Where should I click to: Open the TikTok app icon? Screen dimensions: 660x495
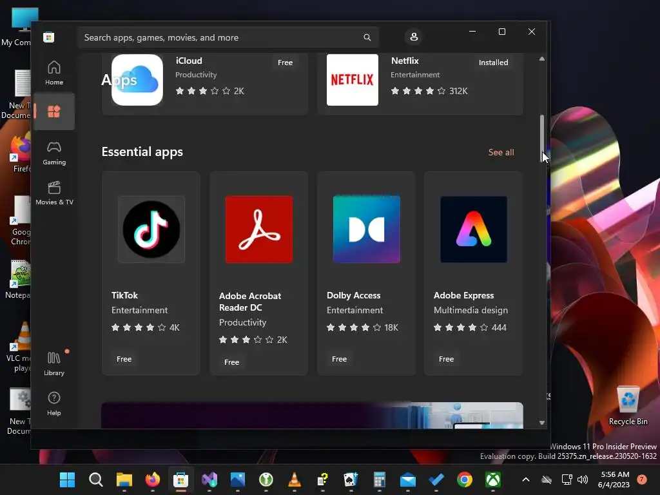click(151, 229)
